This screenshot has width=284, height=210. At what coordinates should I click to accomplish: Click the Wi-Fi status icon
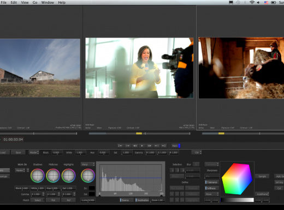click(x=252, y=3)
